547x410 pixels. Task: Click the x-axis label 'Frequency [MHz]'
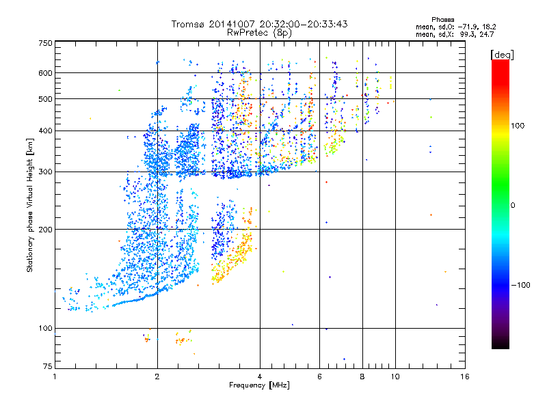(x=259, y=385)
